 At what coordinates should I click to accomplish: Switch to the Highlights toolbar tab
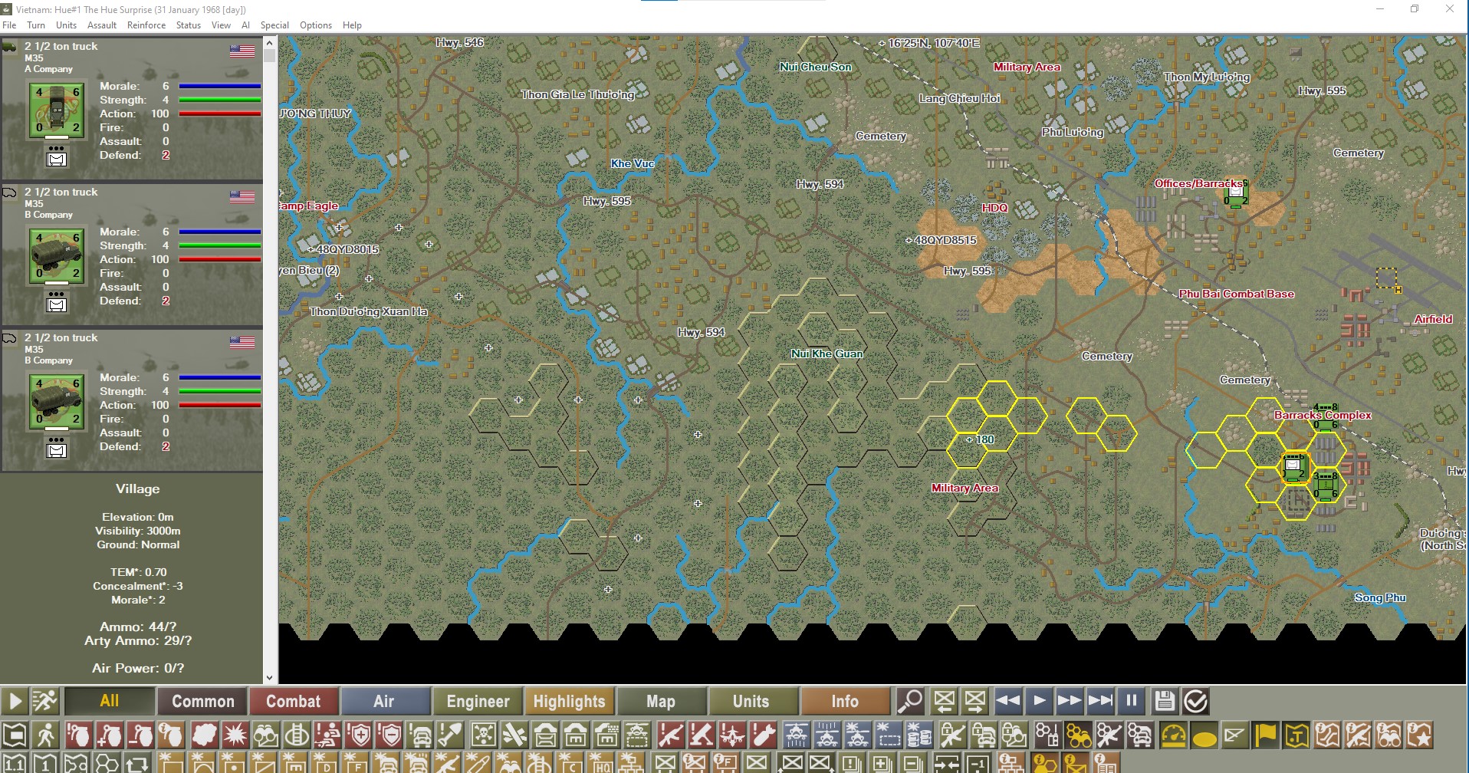tap(569, 701)
